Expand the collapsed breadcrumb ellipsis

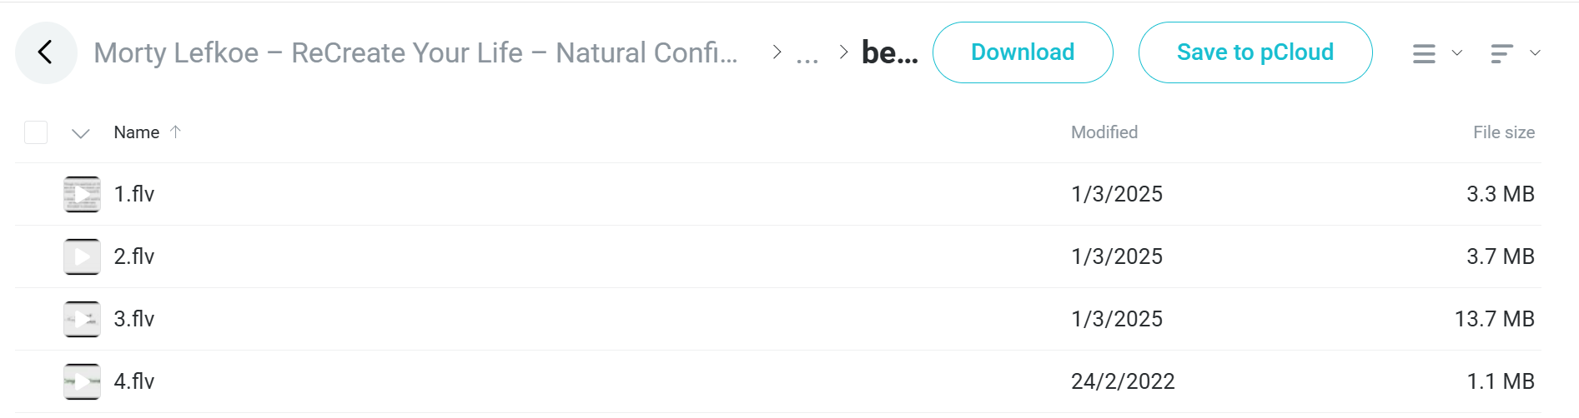pyautogui.click(x=807, y=55)
